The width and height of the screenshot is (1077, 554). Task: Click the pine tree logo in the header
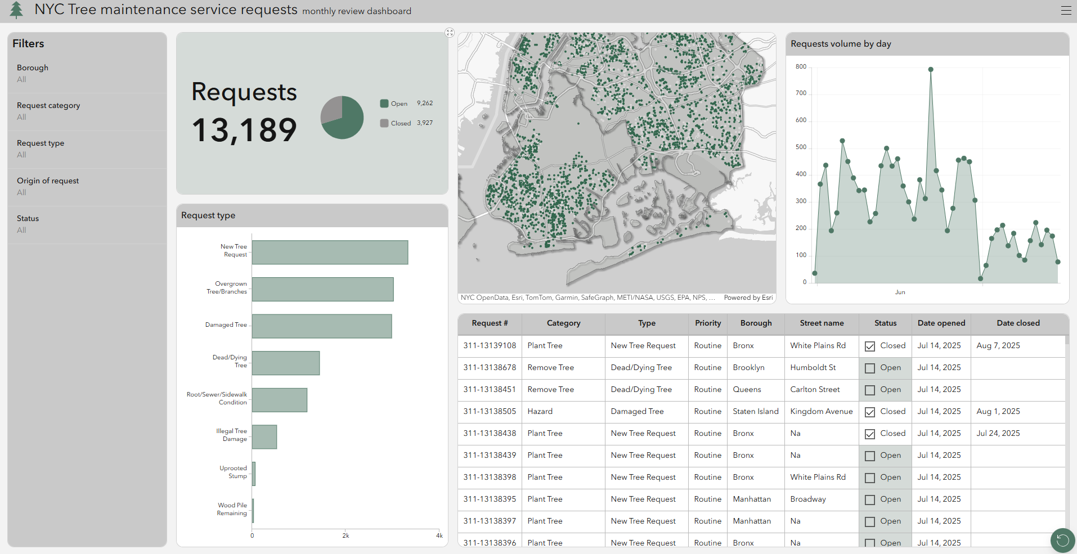[16, 10]
